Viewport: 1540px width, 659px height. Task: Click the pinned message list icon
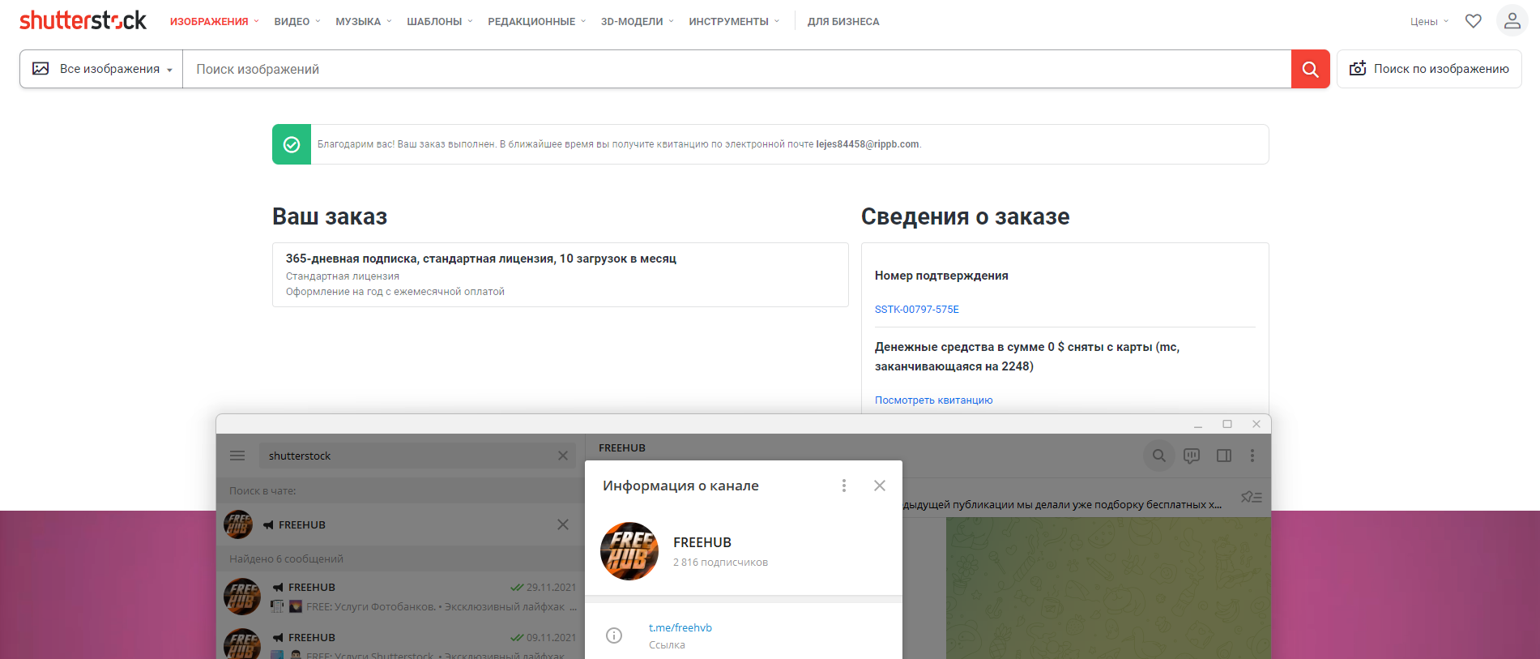pyautogui.click(x=1252, y=497)
